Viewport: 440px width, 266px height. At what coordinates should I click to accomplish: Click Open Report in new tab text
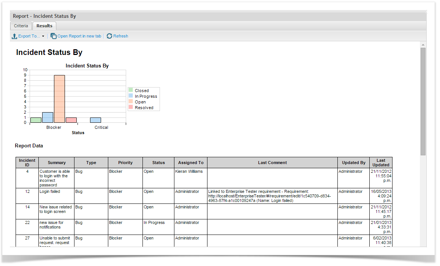click(x=79, y=36)
